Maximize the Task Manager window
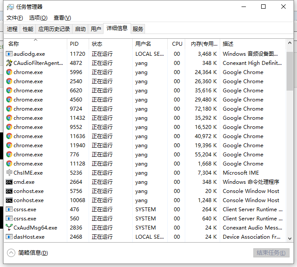This screenshot has width=297, height=267. pyautogui.click(x=263, y=7)
